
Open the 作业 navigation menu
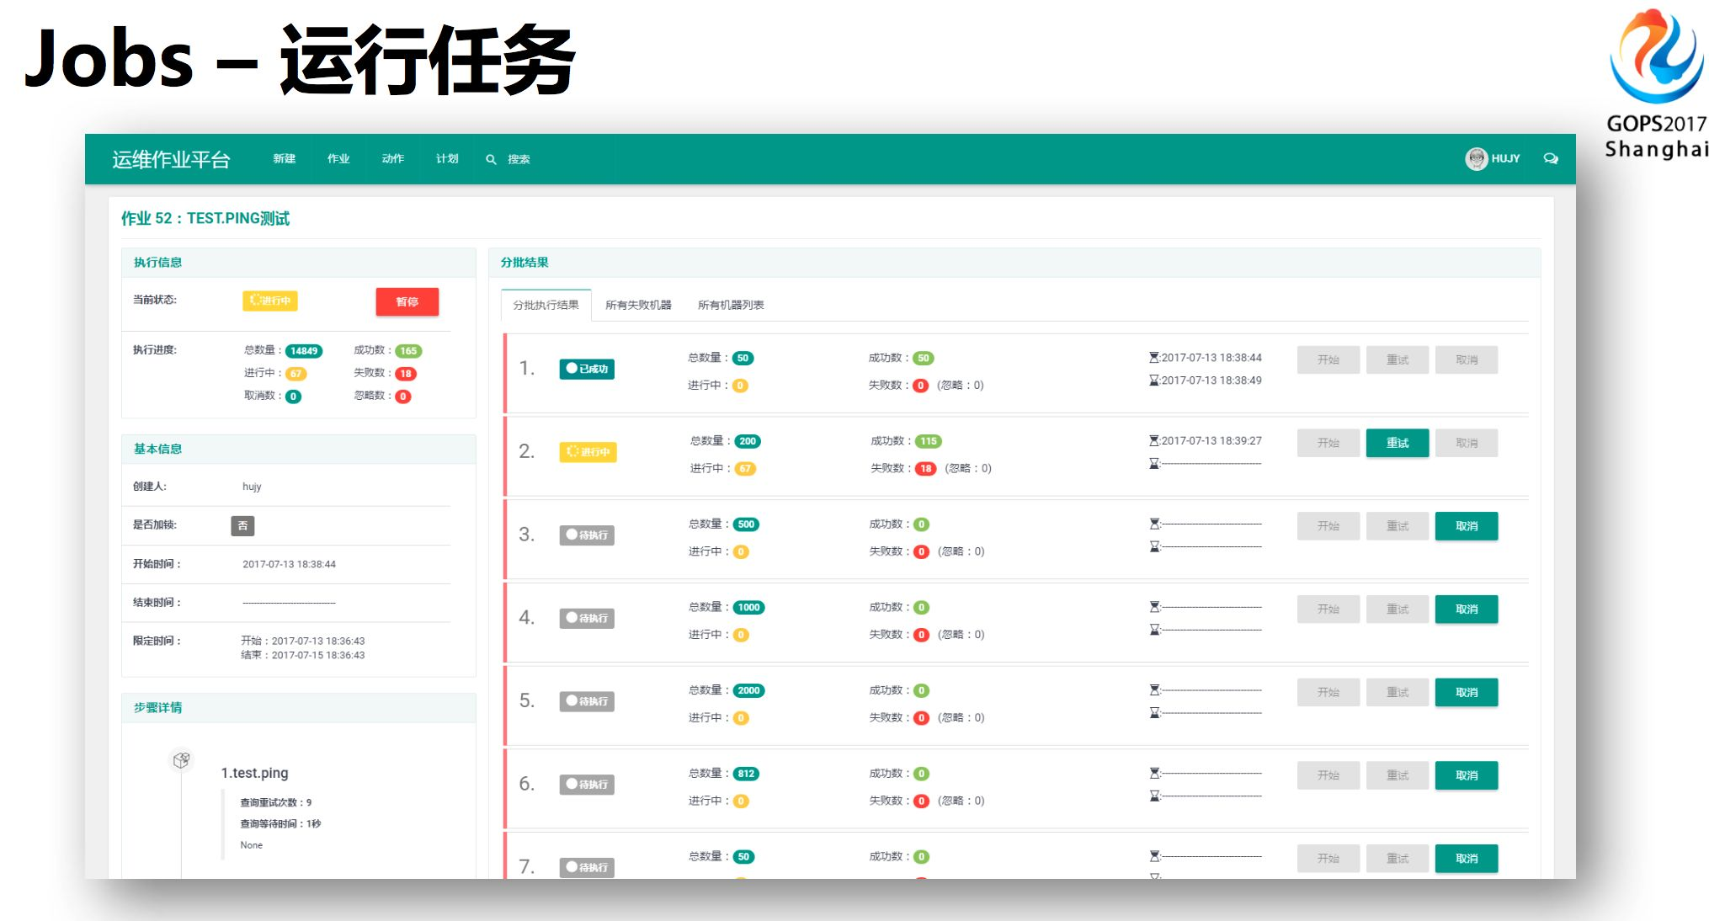pyautogui.click(x=338, y=158)
